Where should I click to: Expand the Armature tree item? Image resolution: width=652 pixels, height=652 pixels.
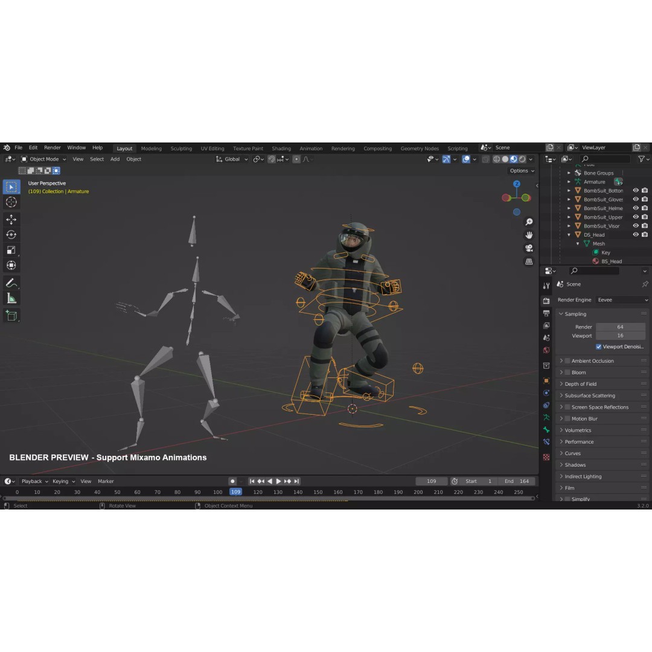pos(569,182)
